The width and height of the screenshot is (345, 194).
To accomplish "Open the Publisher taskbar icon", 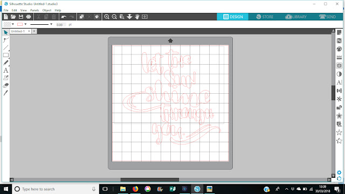I will tap(172, 189).
